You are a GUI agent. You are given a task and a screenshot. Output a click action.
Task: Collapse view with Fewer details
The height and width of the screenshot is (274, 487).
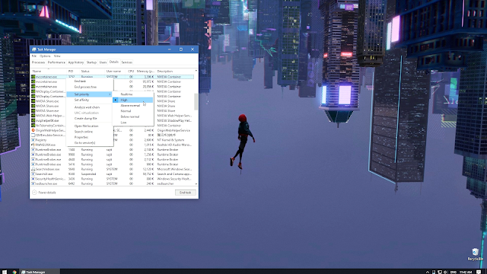(x=44, y=193)
